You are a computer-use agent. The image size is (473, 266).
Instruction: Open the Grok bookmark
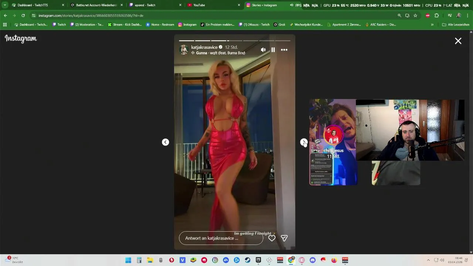279,25
